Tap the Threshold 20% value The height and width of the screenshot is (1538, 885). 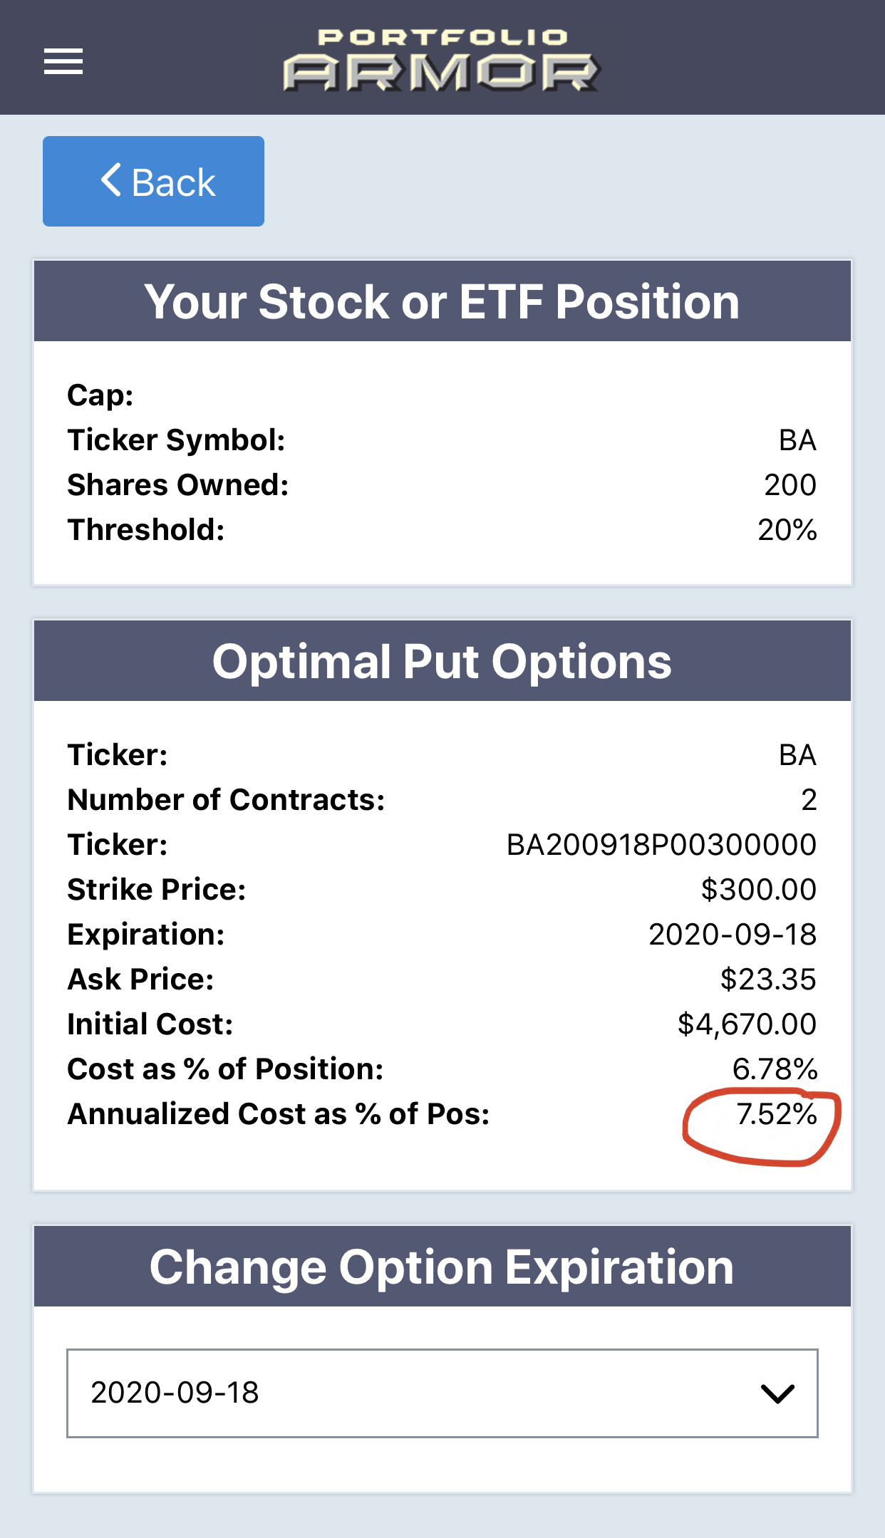pos(787,530)
